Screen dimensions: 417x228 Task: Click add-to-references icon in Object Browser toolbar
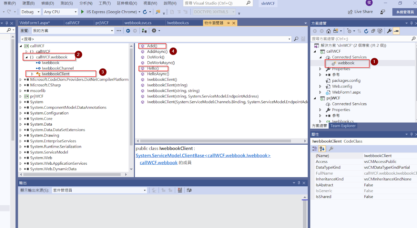144,31
